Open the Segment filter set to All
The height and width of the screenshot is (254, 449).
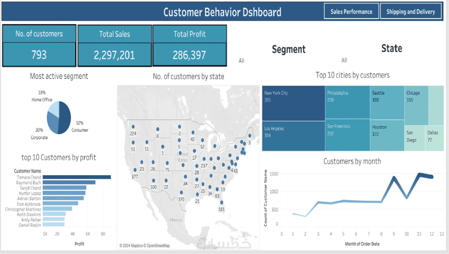(241, 60)
